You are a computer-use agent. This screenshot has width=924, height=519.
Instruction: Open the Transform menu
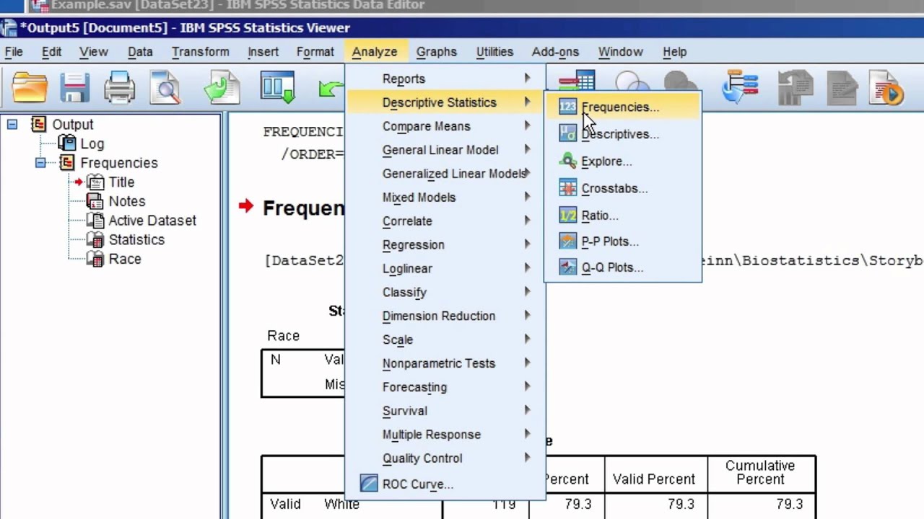point(200,52)
